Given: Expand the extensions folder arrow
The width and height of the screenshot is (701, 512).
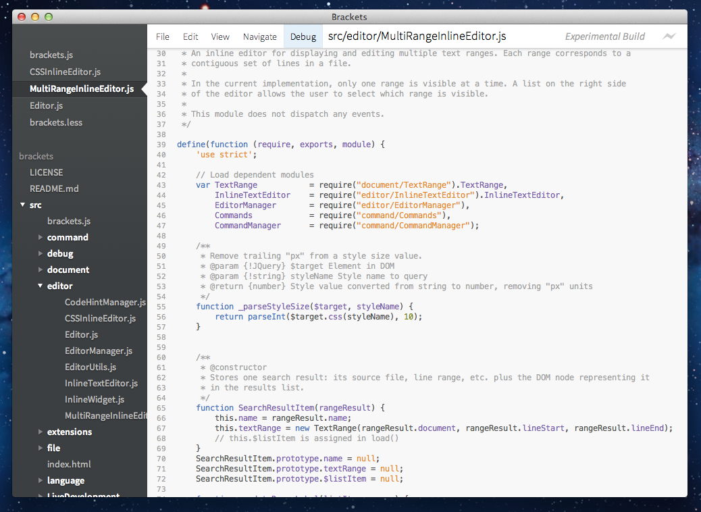Looking at the screenshot, I should [x=41, y=432].
